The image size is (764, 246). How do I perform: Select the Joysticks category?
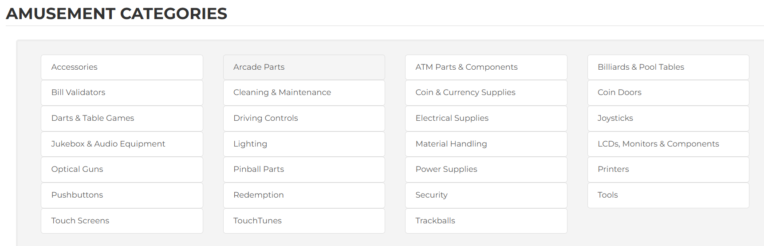point(668,119)
